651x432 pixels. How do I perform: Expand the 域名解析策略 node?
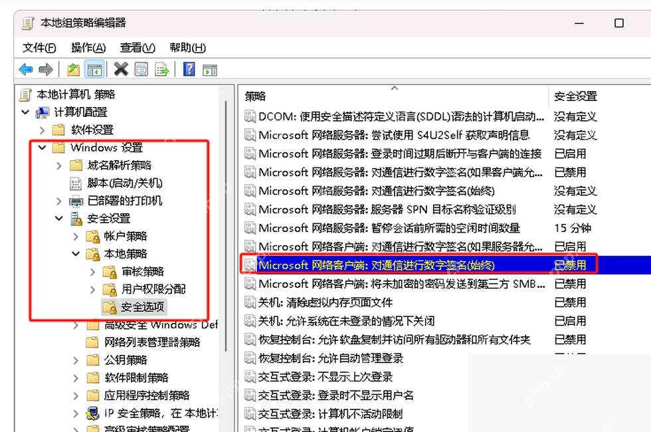coord(59,165)
